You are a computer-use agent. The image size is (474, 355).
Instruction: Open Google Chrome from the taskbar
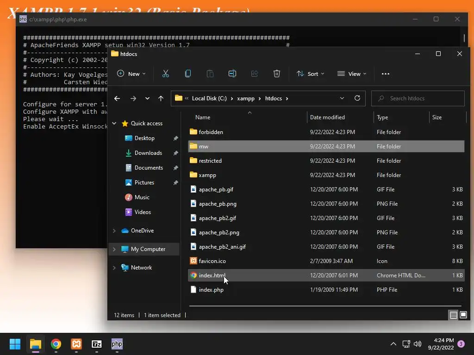coord(56,344)
